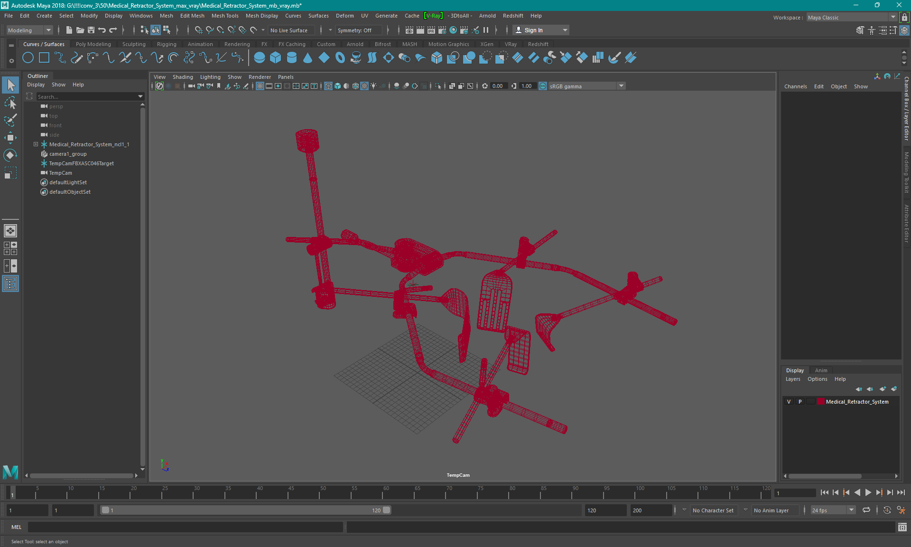This screenshot has height=547, width=911.
Task: Toggle use all lights in viewport
Action: 374,86
